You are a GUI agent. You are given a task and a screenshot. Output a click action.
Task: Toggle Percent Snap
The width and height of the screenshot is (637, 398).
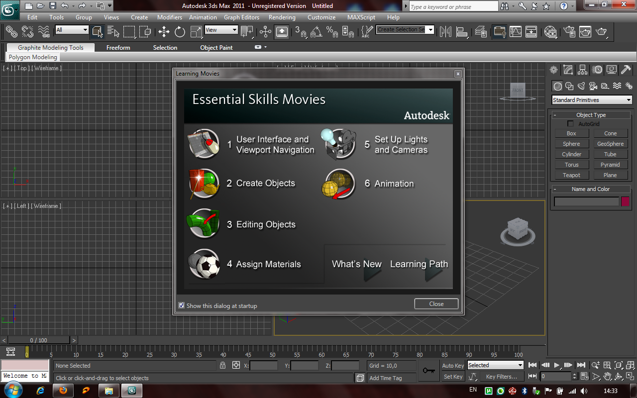tap(332, 31)
